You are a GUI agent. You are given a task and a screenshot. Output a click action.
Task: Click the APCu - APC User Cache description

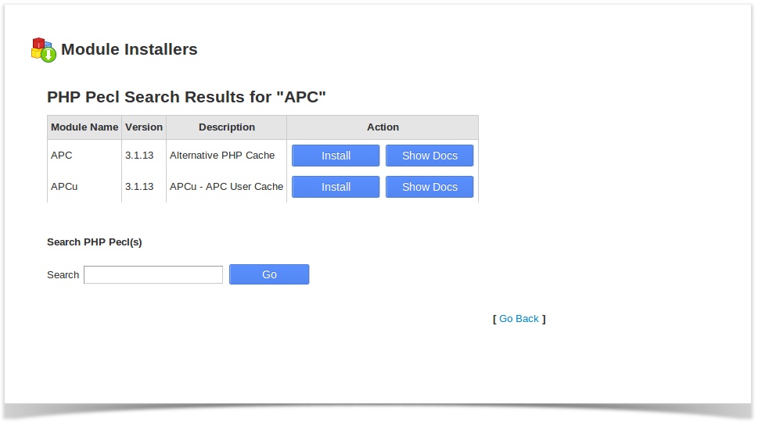click(x=226, y=187)
